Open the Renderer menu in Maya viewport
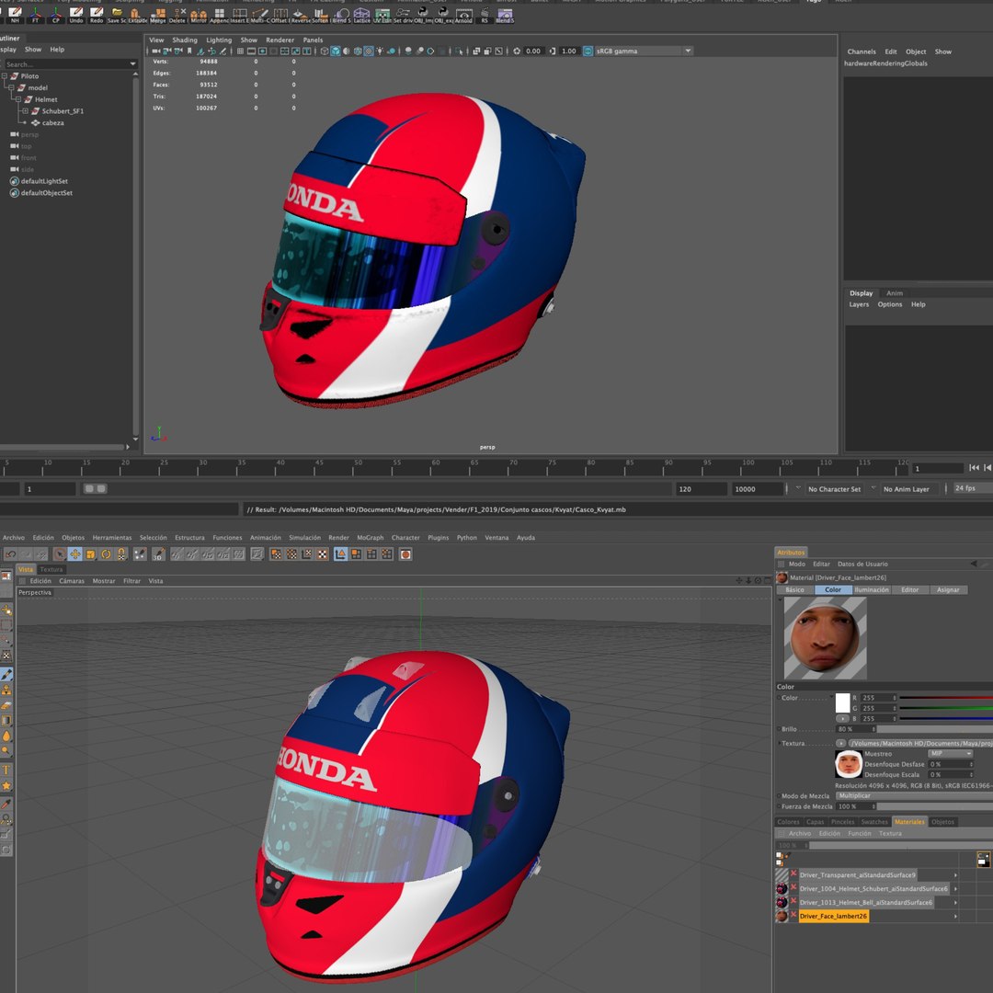 (280, 40)
